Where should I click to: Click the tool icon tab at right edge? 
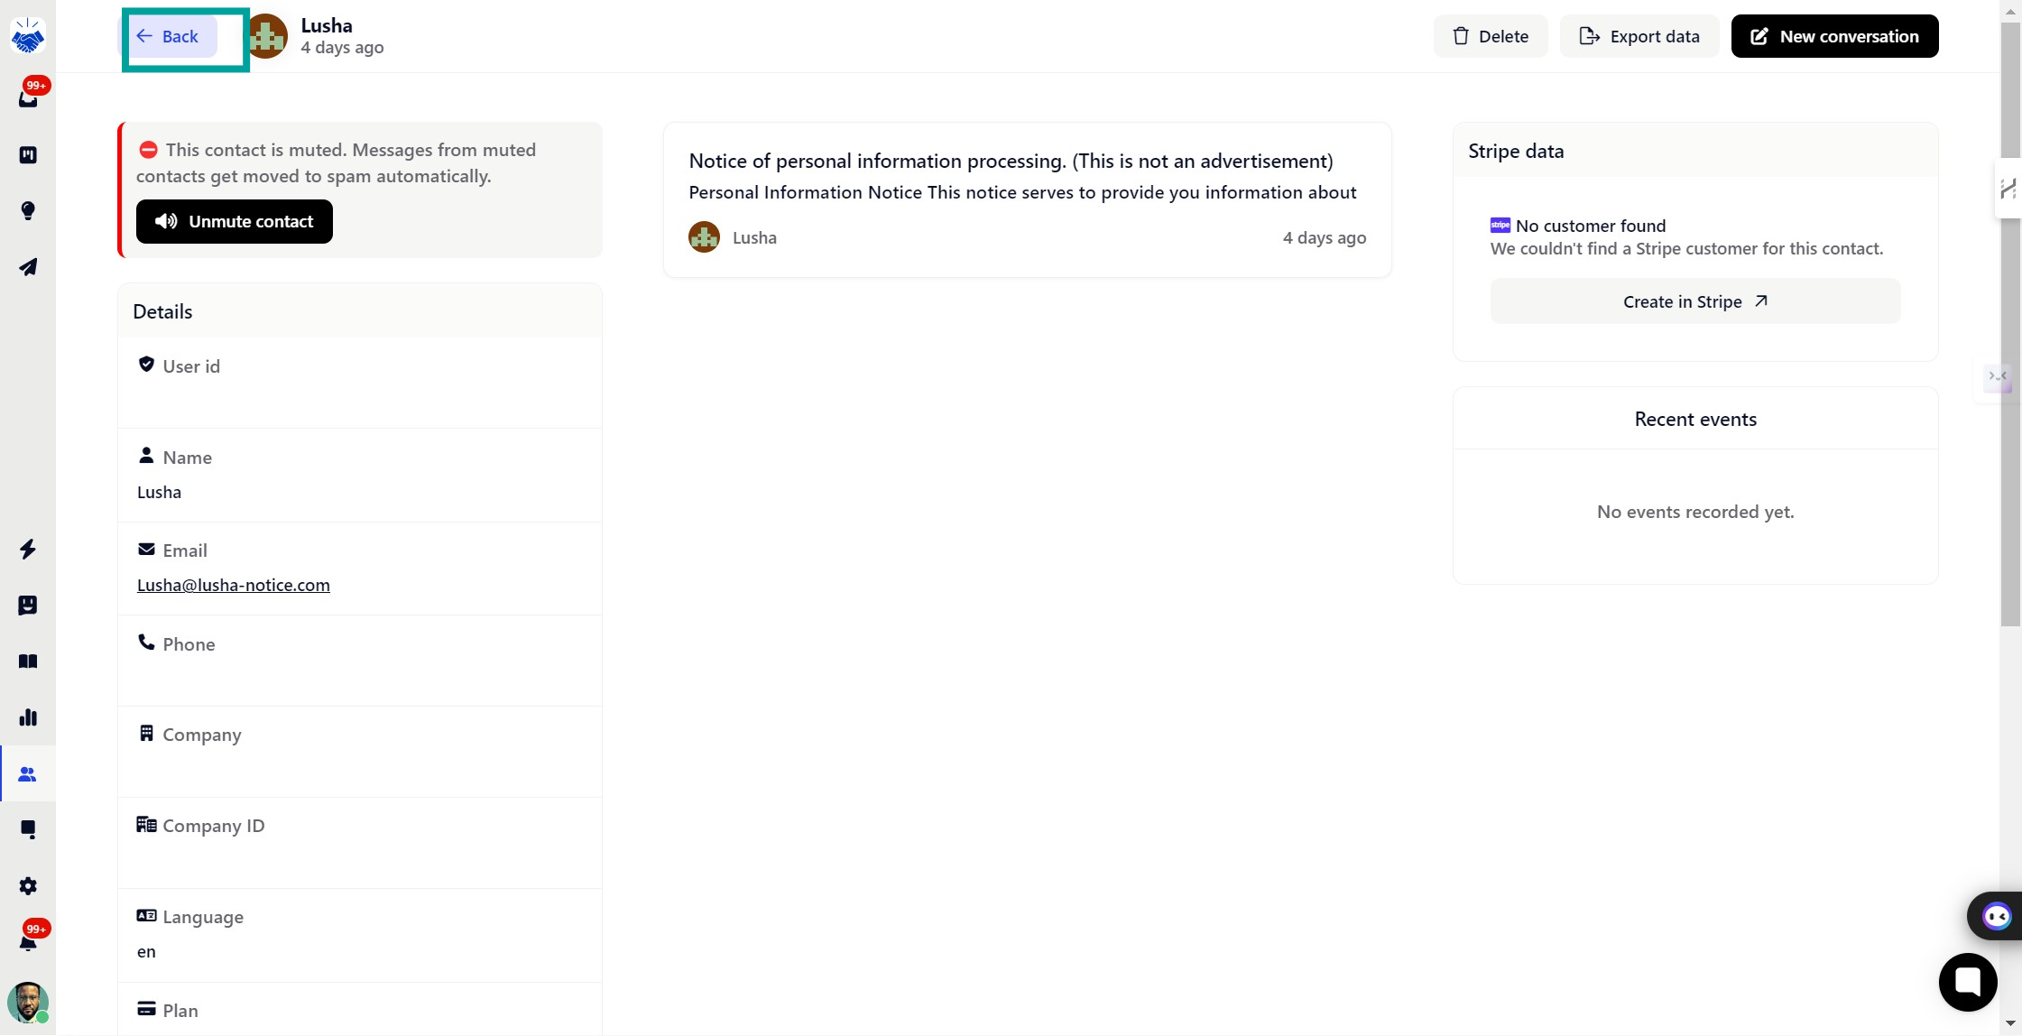point(2008,189)
